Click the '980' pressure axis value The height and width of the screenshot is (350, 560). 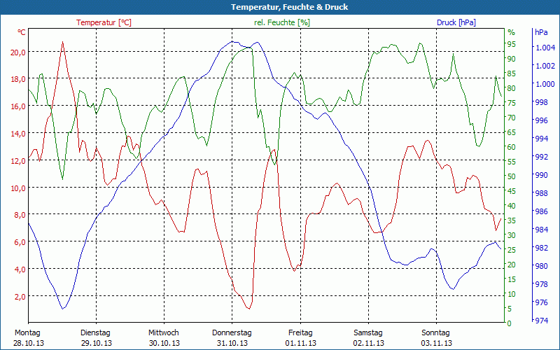pyautogui.click(x=541, y=266)
